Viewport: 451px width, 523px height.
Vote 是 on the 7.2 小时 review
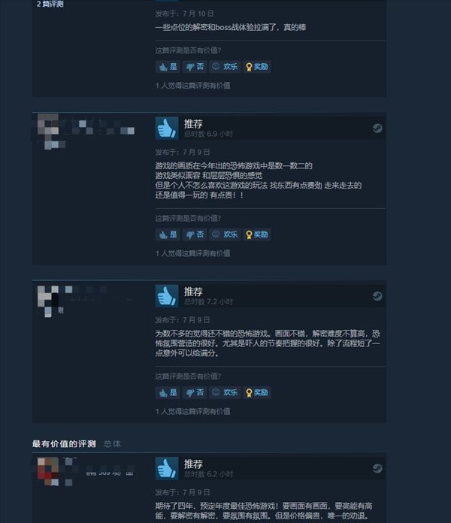[168, 392]
